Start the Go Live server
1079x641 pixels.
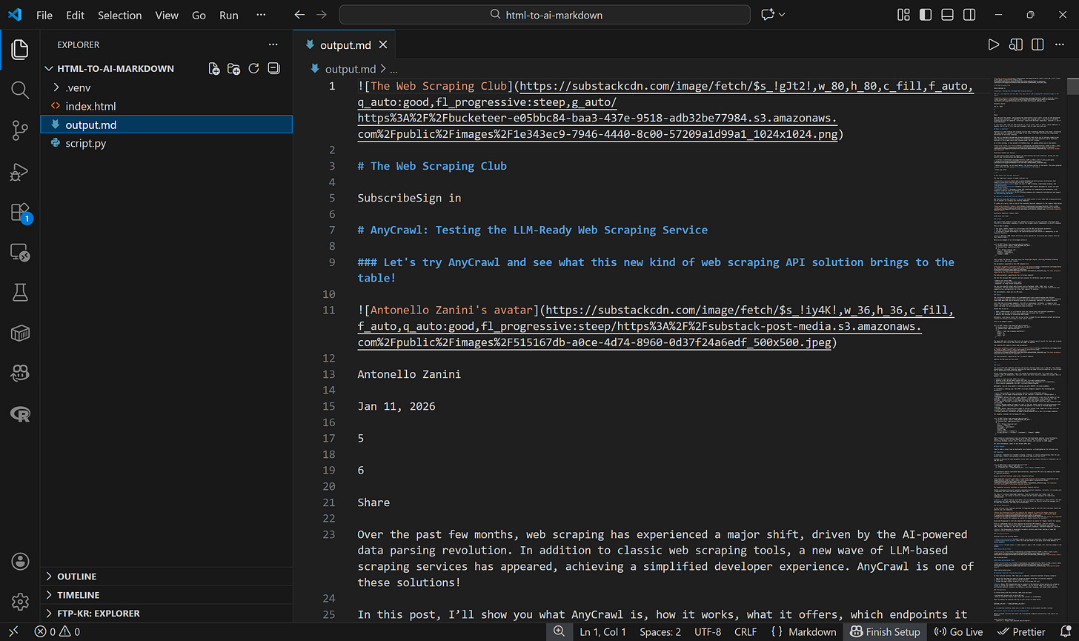coord(958,631)
